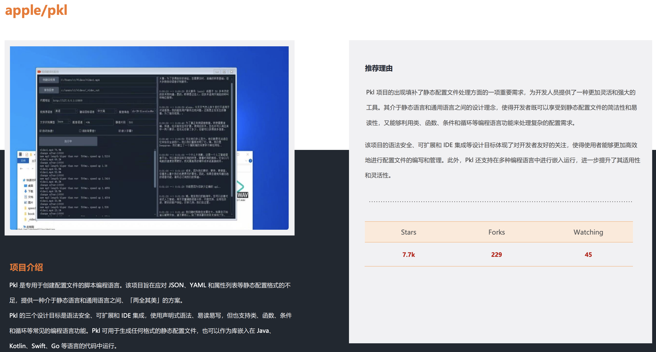Click the forward arrow in the File Explorer window
This screenshot has width=656, height=352.
(x=28, y=169)
